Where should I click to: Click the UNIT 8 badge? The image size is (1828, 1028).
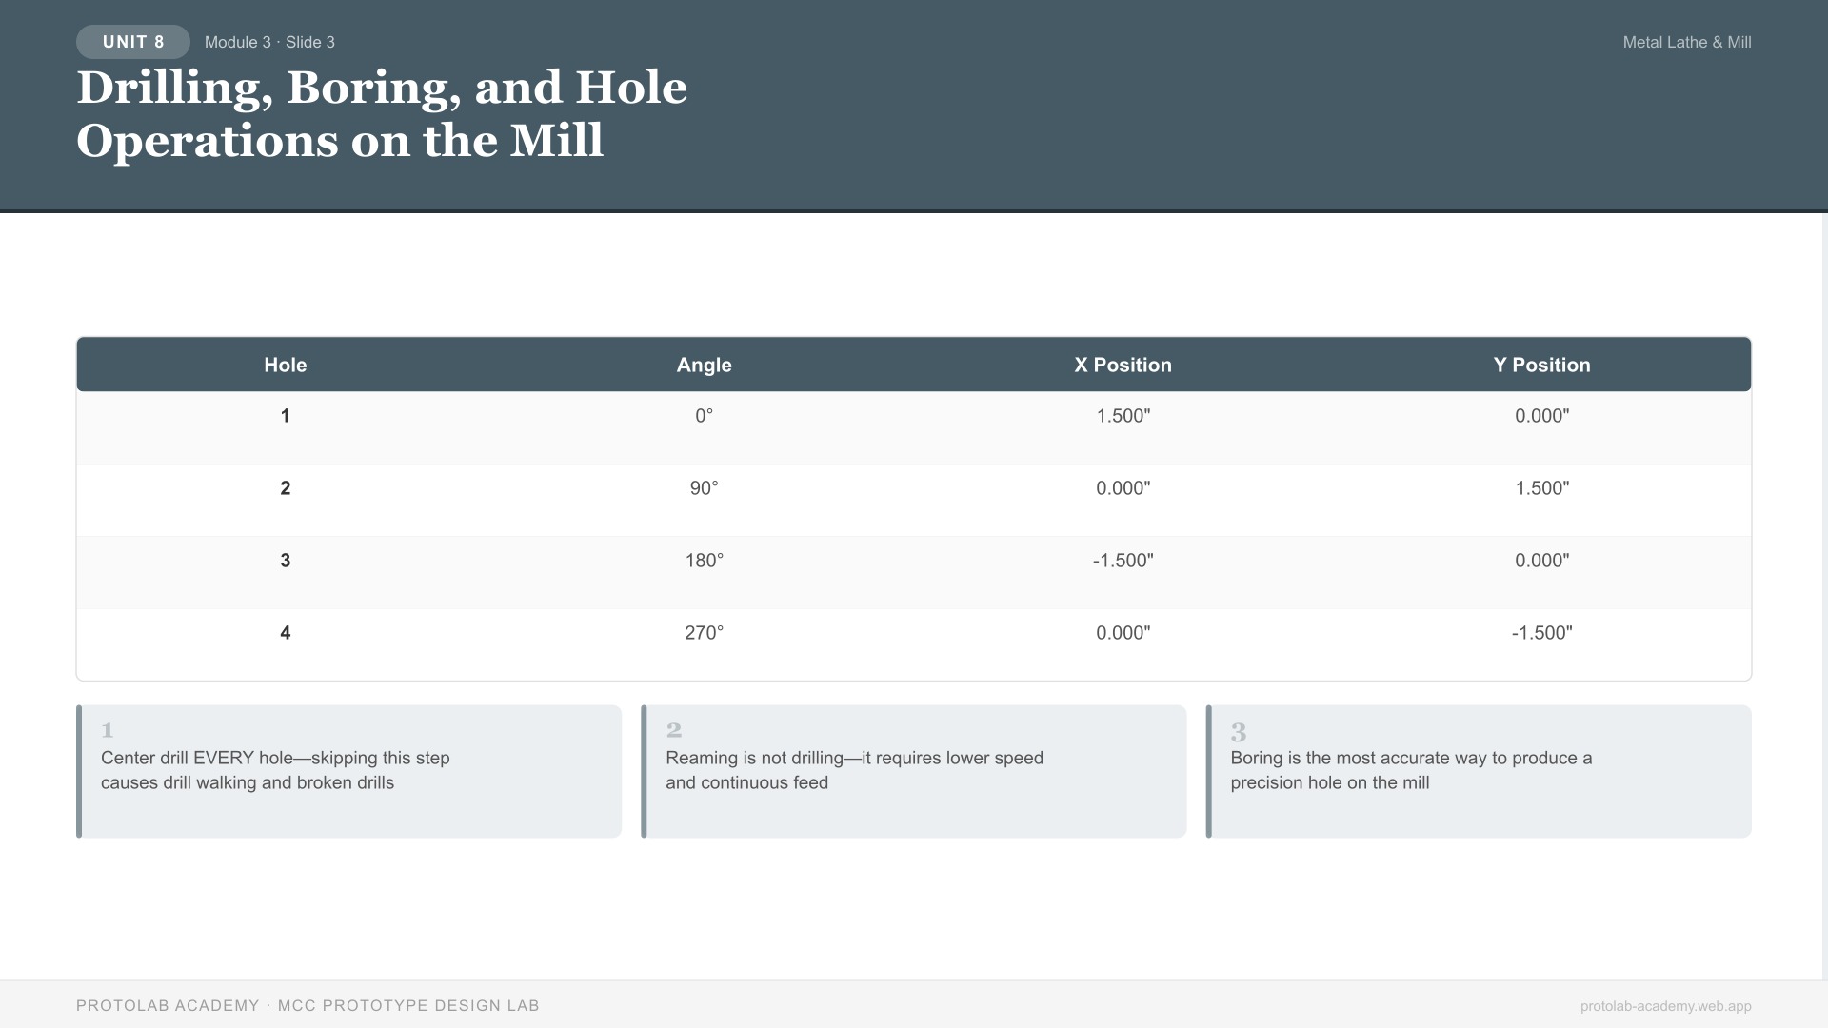(132, 42)
